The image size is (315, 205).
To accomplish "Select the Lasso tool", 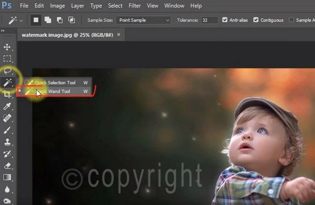I will (x=7, y=71).
